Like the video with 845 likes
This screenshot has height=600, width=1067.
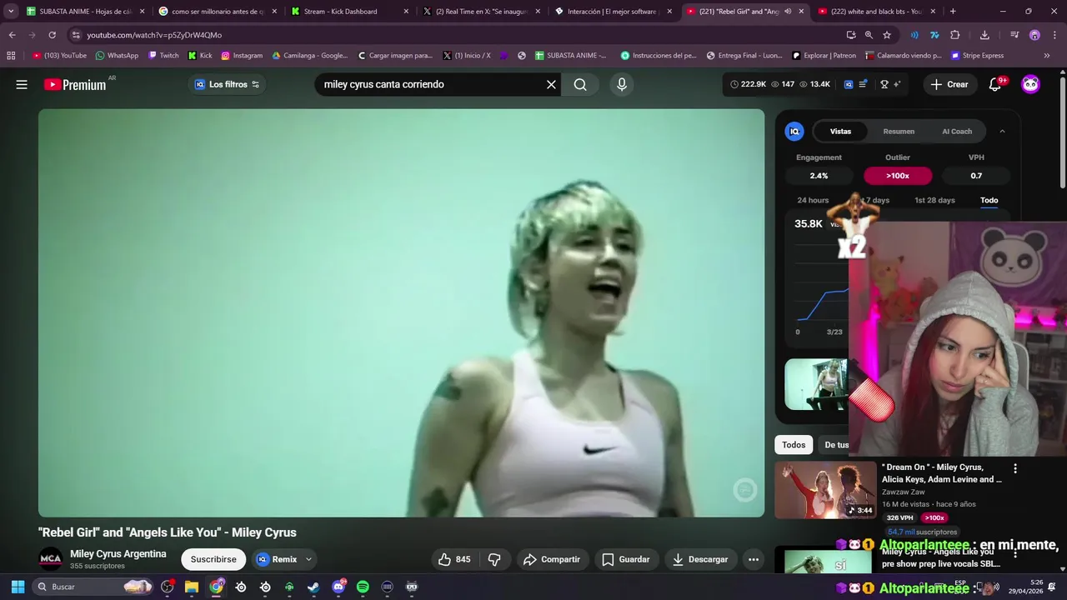coord(453,559)
